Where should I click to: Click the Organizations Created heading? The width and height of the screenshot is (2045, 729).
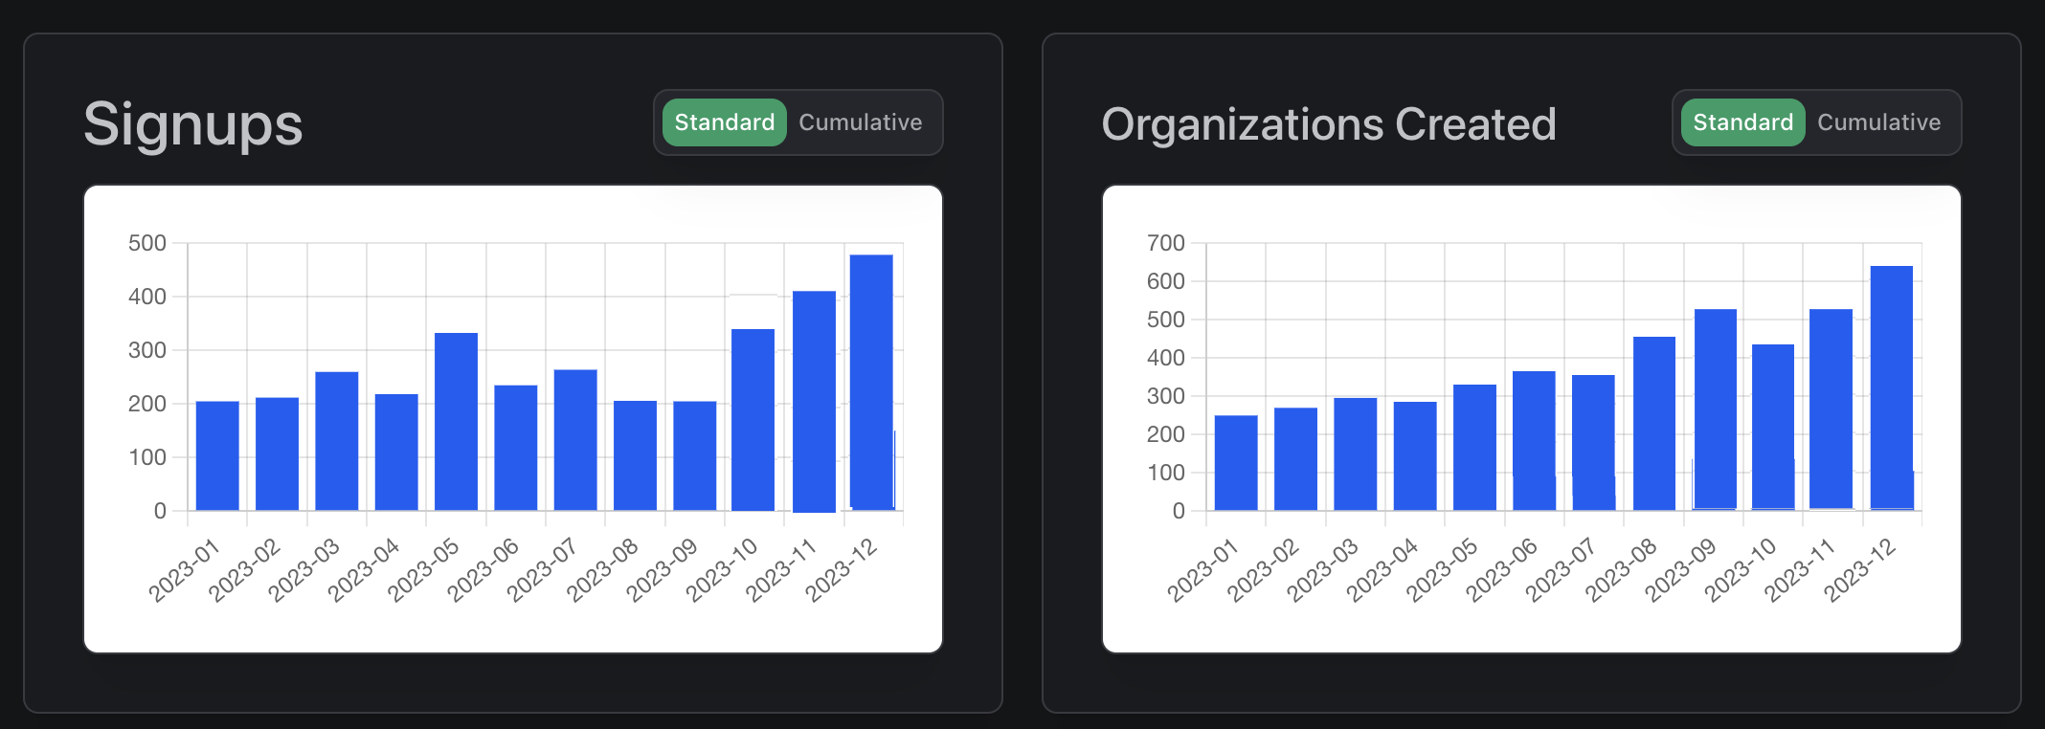(1329, 124)
